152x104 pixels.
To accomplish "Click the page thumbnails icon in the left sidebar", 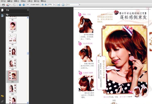I will pos(2,15).
